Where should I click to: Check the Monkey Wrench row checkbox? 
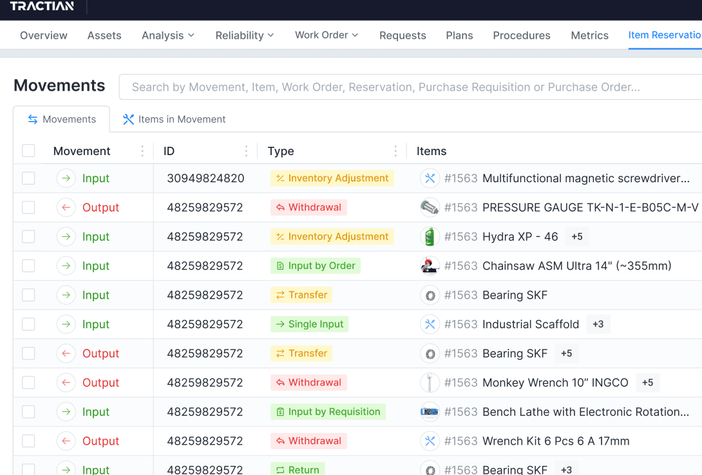point(28,382)
